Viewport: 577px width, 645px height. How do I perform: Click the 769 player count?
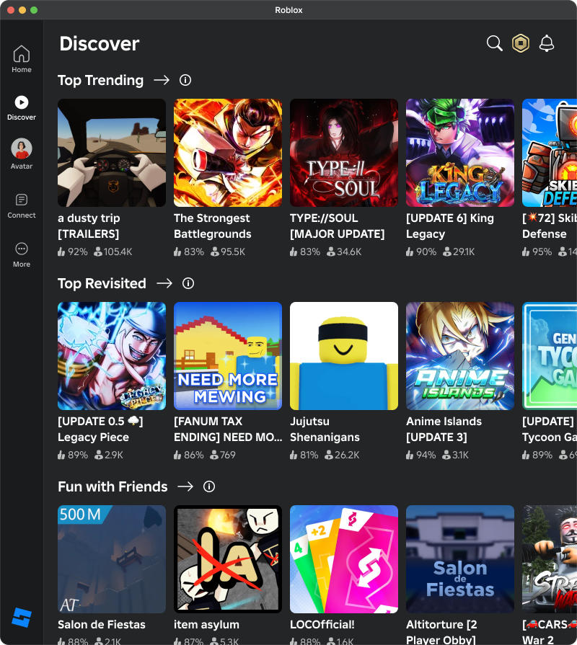point(223,455)
